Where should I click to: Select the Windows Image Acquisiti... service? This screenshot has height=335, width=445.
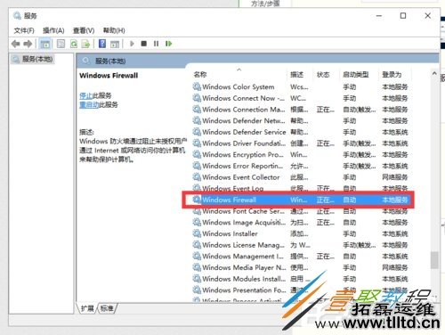pos(301,222)
